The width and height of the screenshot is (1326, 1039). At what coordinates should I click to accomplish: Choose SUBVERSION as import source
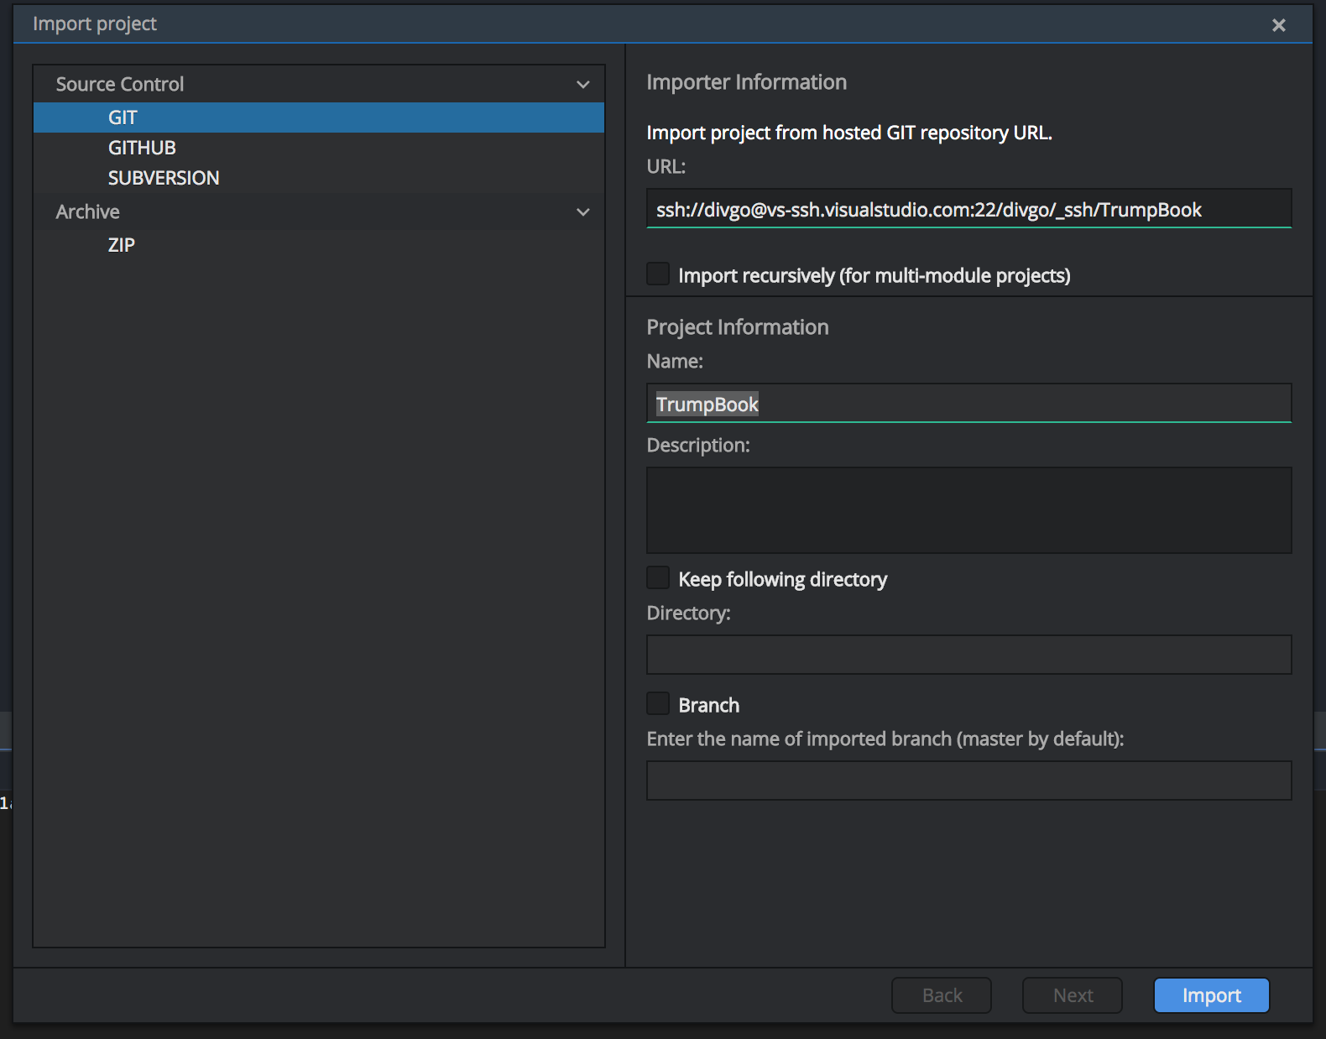[164, 178]
